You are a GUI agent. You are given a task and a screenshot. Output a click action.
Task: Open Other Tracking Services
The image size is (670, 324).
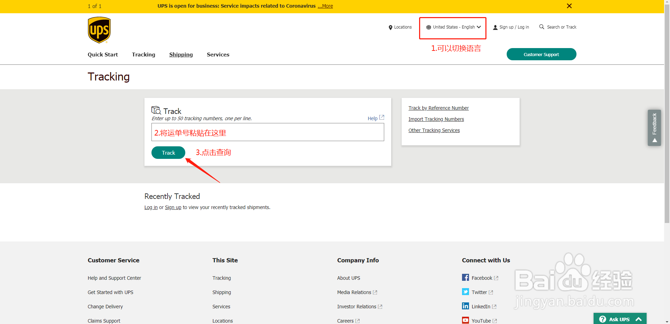point(434,130)
